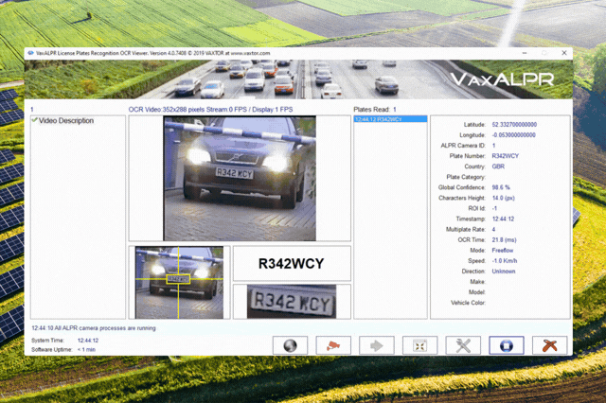Click the VaxALPR app icon in title bar

pyautogui.click(x=31, y=53)
